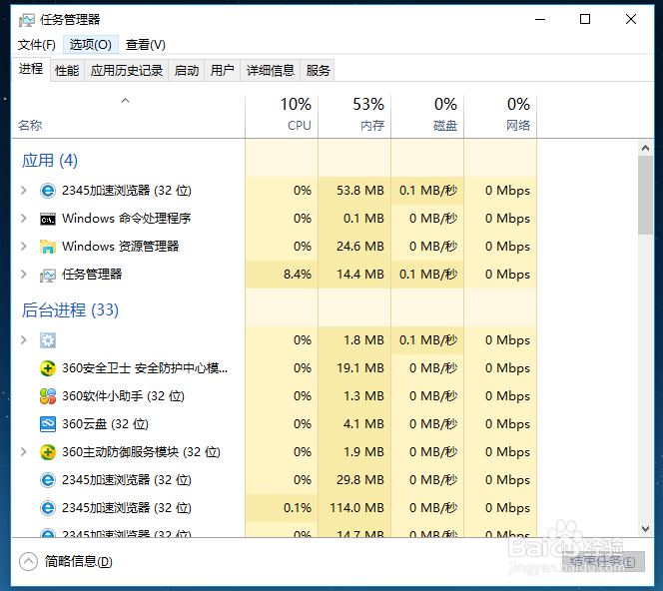Click the 8.4% CPU value for 任务管理器
Image resolution: width=663 pixels, height=591 pixels.
point(298,274)
